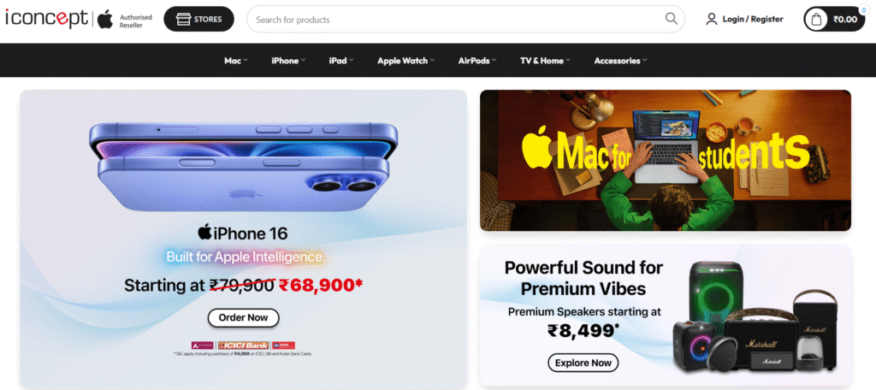
Task: Click the Apple Authorised Reseller logo
Action: (120, 21)
